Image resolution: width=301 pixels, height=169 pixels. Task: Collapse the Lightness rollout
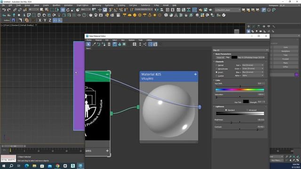coord(220,107)
